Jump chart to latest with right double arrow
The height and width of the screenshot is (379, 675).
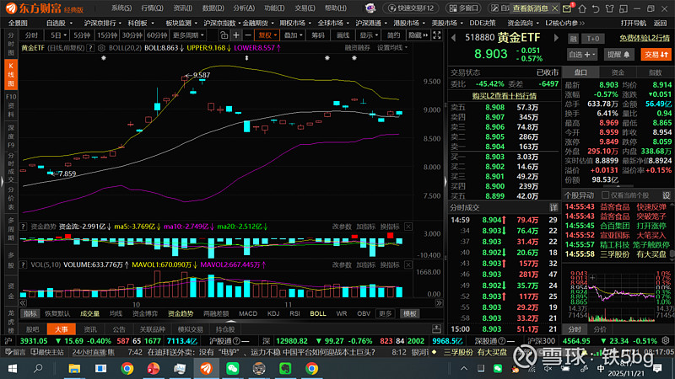tap(439, 303)
